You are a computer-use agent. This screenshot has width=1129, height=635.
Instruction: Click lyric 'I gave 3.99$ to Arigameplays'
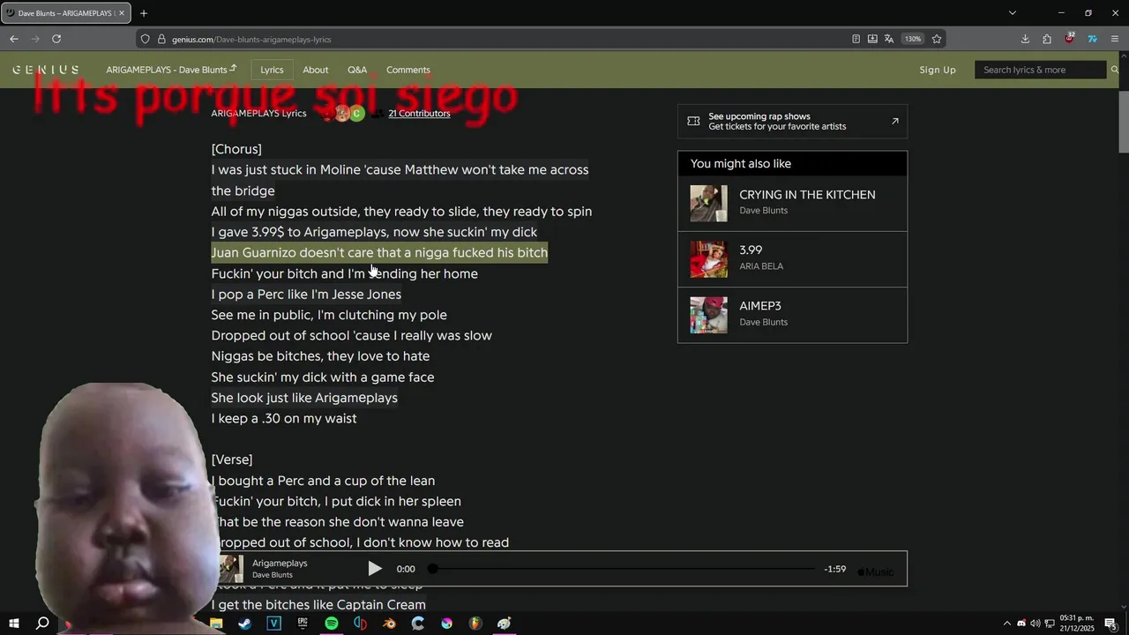[374, 232]
